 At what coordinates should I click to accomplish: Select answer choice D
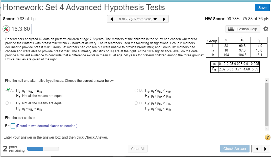[136, 103]
